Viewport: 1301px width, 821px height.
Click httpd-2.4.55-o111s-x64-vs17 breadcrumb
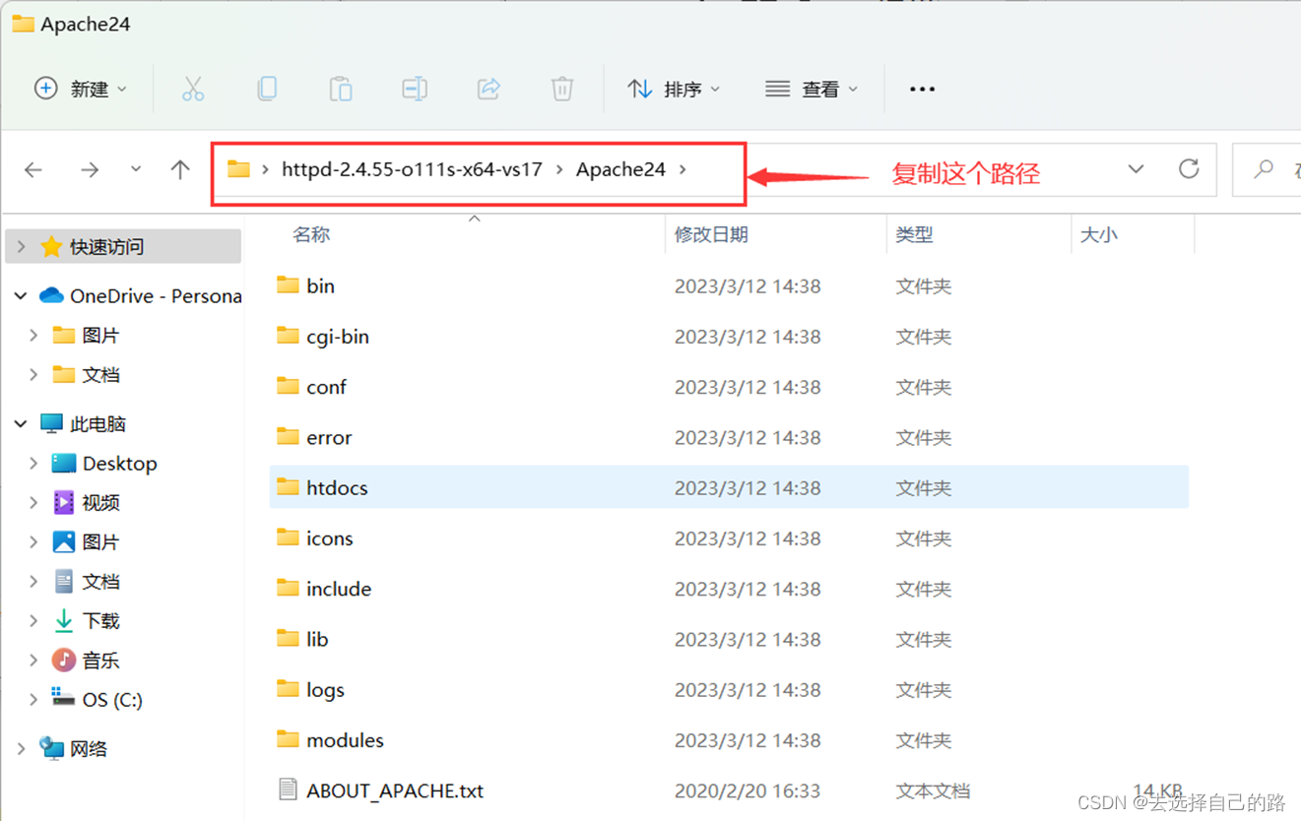tap(412, 168)
